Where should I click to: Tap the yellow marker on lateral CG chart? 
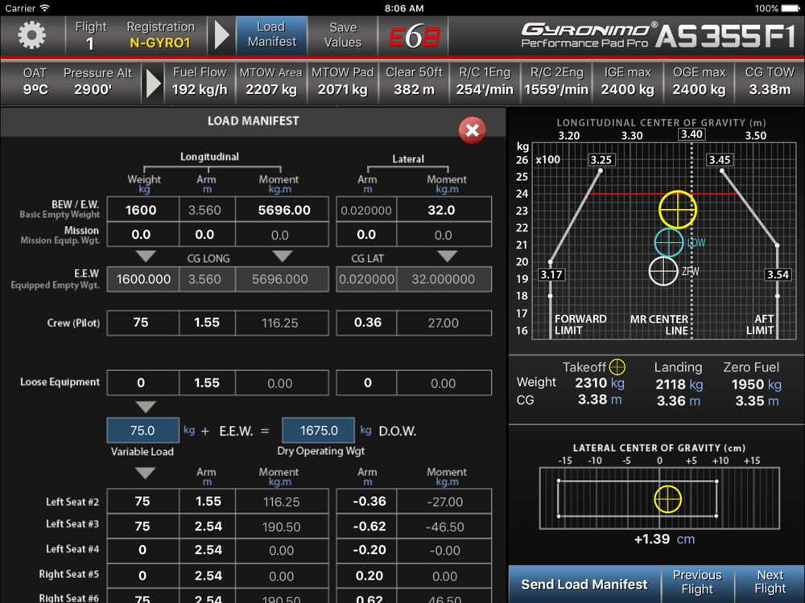pos(668,499)
